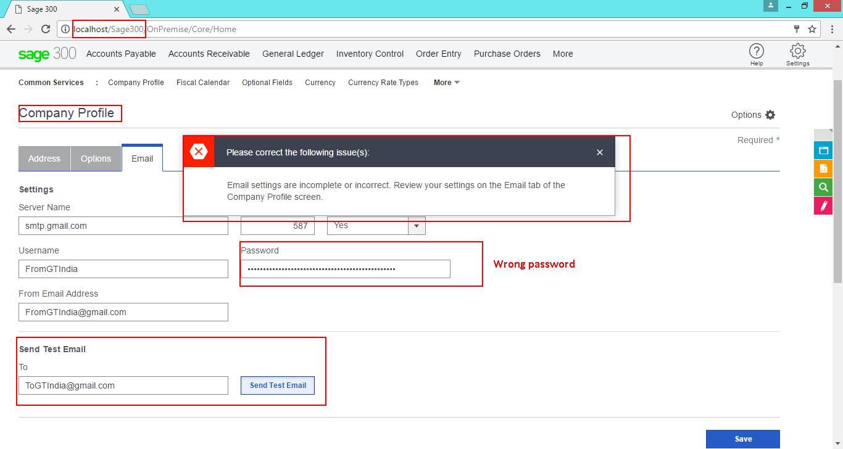
Task: Click the Password field
Action: coord(346,269)
